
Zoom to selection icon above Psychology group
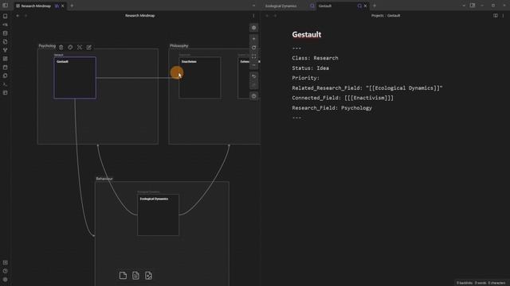tap(80, 48)
